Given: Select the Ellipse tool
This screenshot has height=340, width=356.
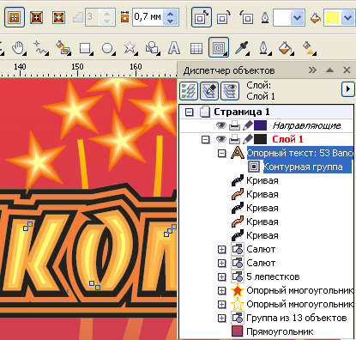Looking at the screenshot, I should click(x=108, y=48).
